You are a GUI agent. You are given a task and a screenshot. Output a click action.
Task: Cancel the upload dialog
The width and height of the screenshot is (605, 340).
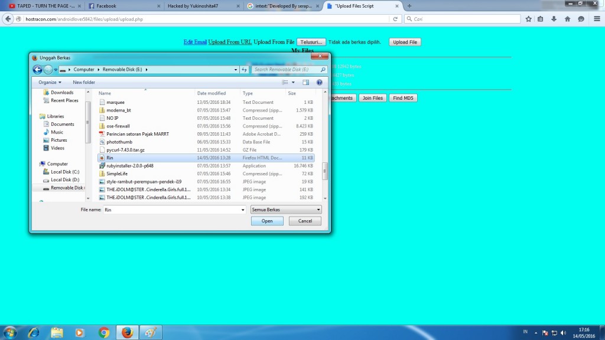(305, 221)
